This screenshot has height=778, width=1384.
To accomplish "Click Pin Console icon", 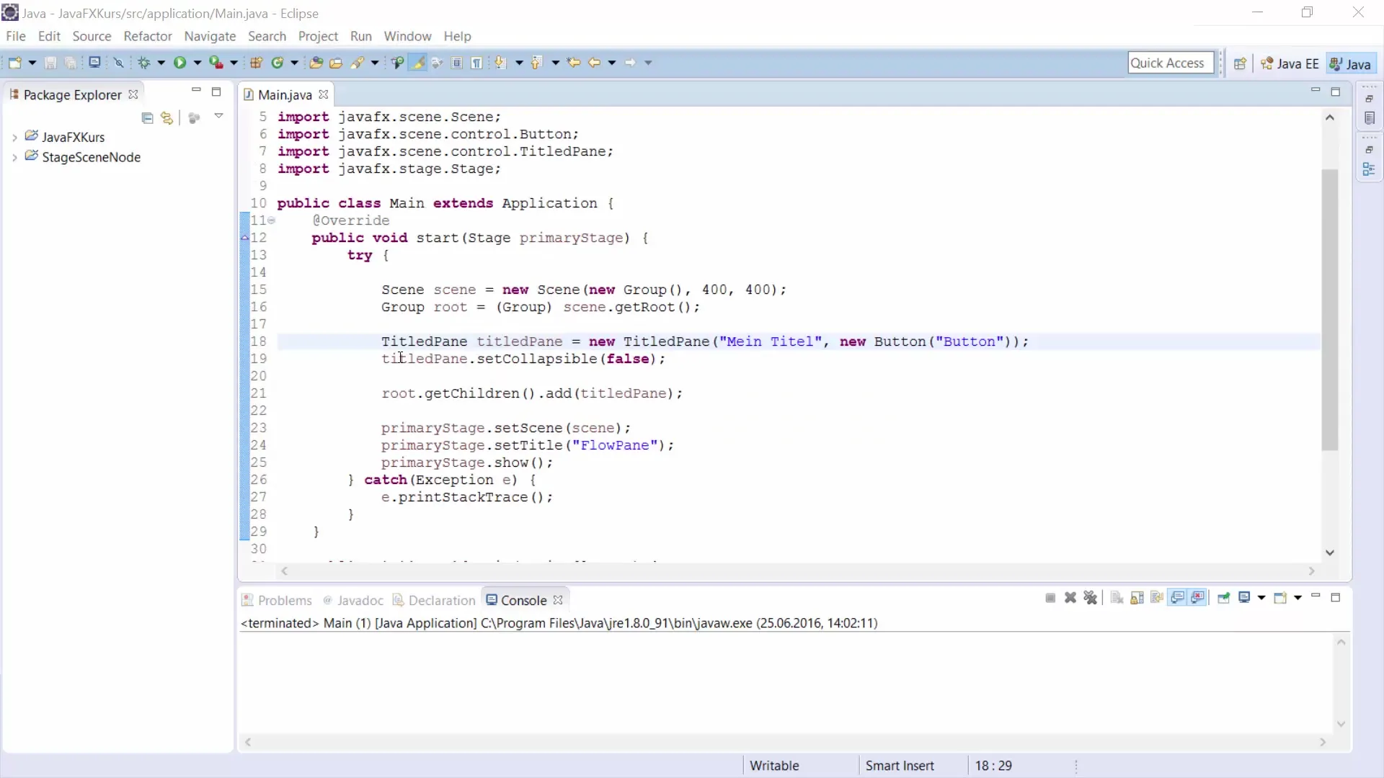I will coord(1223,598).
